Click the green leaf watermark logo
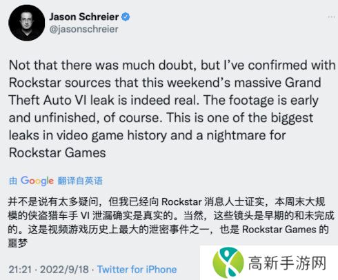 pyautogui.click(x=228, y=263)
